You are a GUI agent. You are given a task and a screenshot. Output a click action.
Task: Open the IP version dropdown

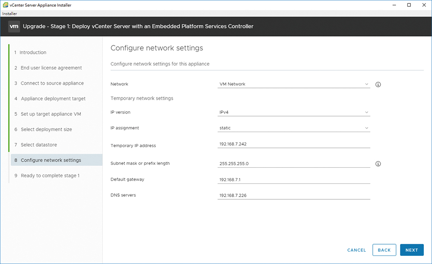(x=294, y=112)
